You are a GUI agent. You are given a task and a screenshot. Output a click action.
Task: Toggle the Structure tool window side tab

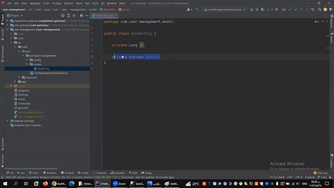point(3,144)
